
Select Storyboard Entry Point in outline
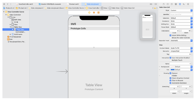[x=16, y=42]
